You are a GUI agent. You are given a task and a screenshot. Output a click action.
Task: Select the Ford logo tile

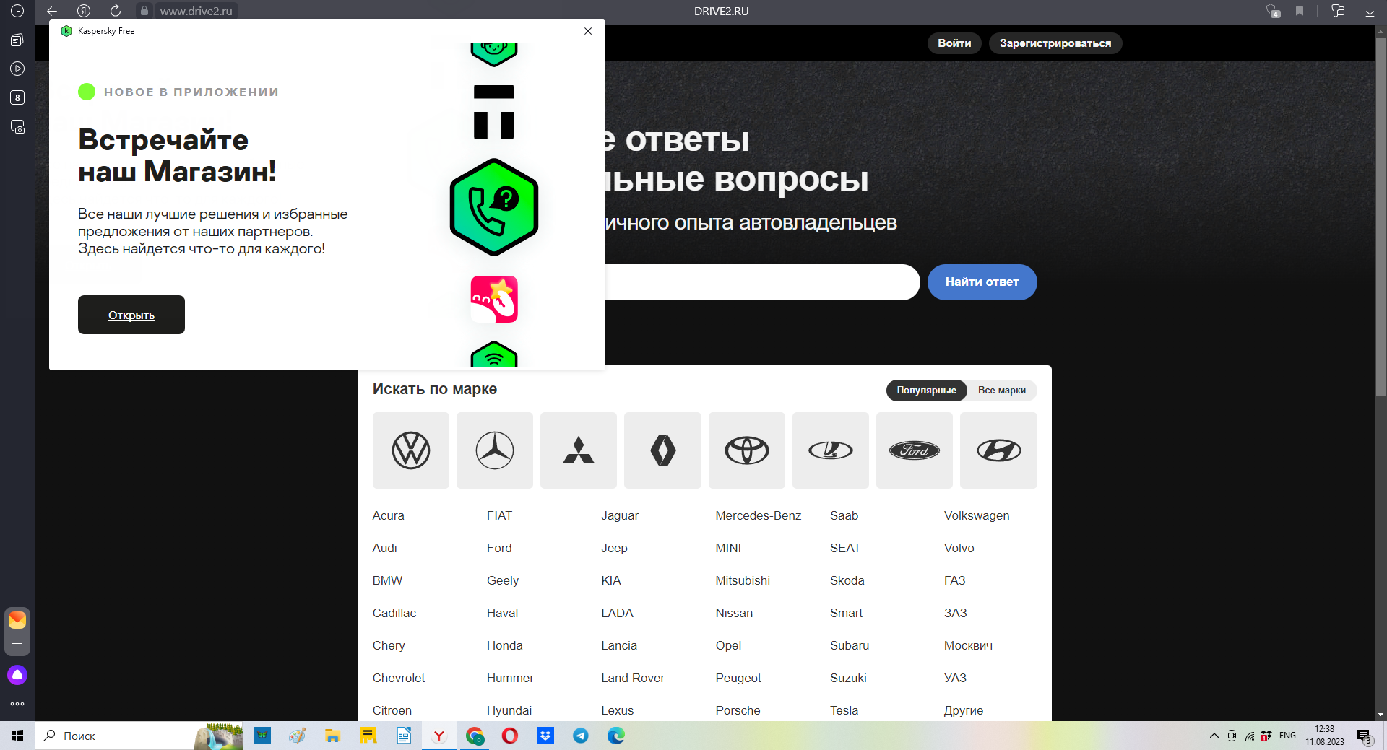coord(915,450)
